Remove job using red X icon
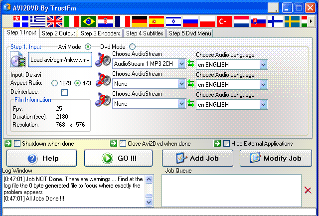The width and height of the screenshot is (319, 216). pos(308,191)
